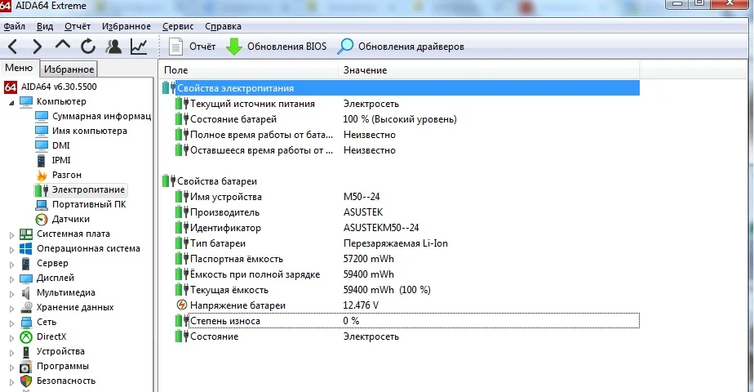
Task: Go back with the left arrow button
Action: point(13,47)
